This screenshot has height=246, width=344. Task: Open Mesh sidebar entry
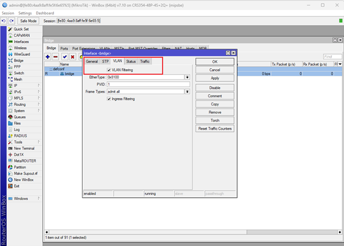18,79
